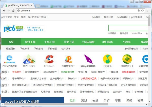
Task: Open 单机游戏 in the navigation bar
Action: point(107,42)
